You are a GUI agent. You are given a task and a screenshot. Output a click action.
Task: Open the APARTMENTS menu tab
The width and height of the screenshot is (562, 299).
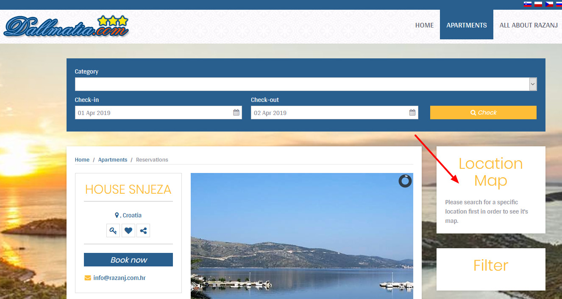(466, 25)
